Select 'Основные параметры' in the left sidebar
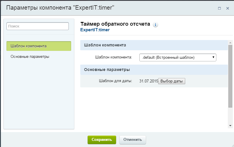Screen dimensions: 234x147 [30, 56]
